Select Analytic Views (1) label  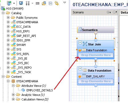tap(33, 95)
